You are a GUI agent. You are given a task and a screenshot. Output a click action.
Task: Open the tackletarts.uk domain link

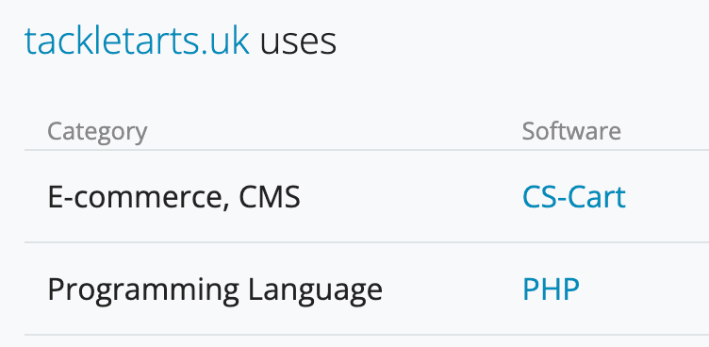coord(137,41)
